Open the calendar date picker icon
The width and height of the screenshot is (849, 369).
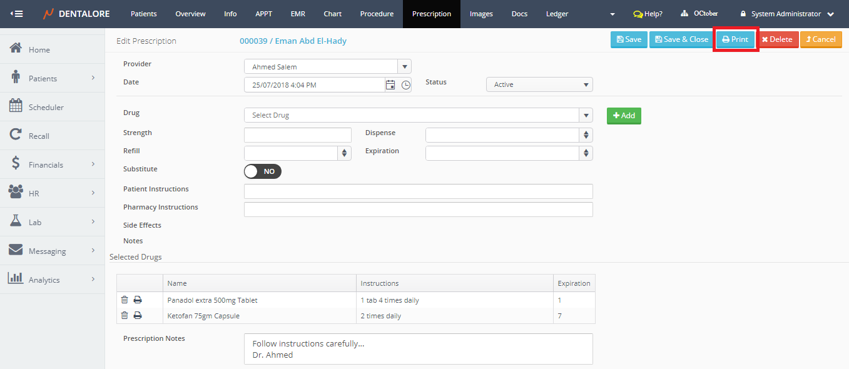390,85
